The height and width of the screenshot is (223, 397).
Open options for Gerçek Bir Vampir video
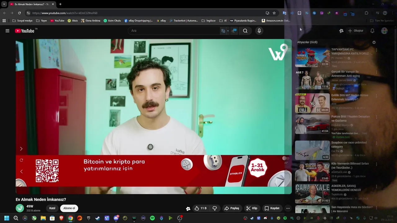click(x=377, y=72)
